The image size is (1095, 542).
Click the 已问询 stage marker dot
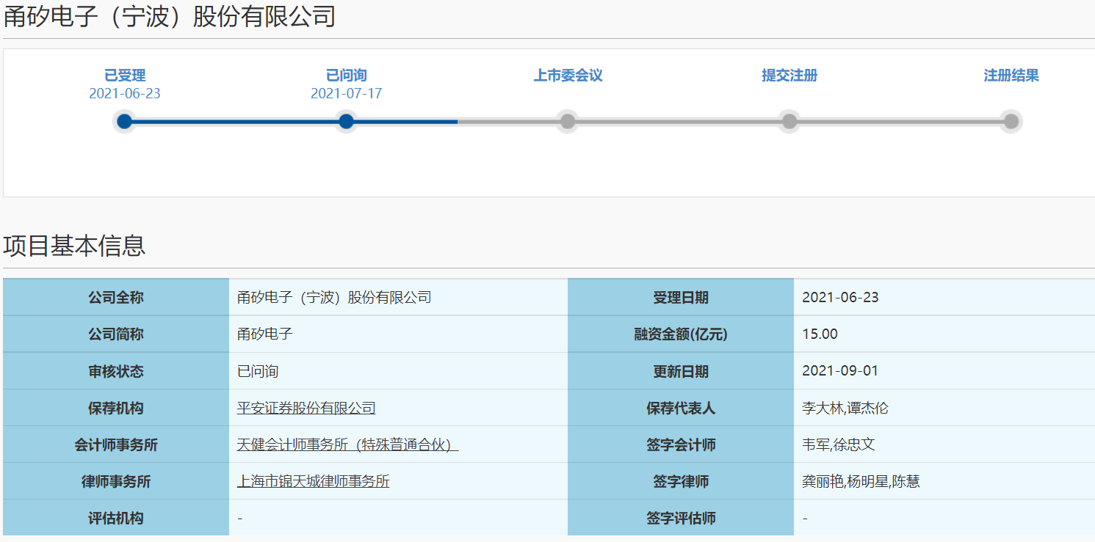347,121
